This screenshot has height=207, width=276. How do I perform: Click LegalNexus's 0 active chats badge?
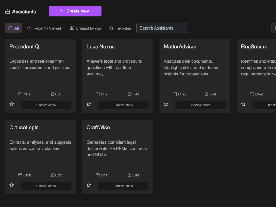(123, 105)
